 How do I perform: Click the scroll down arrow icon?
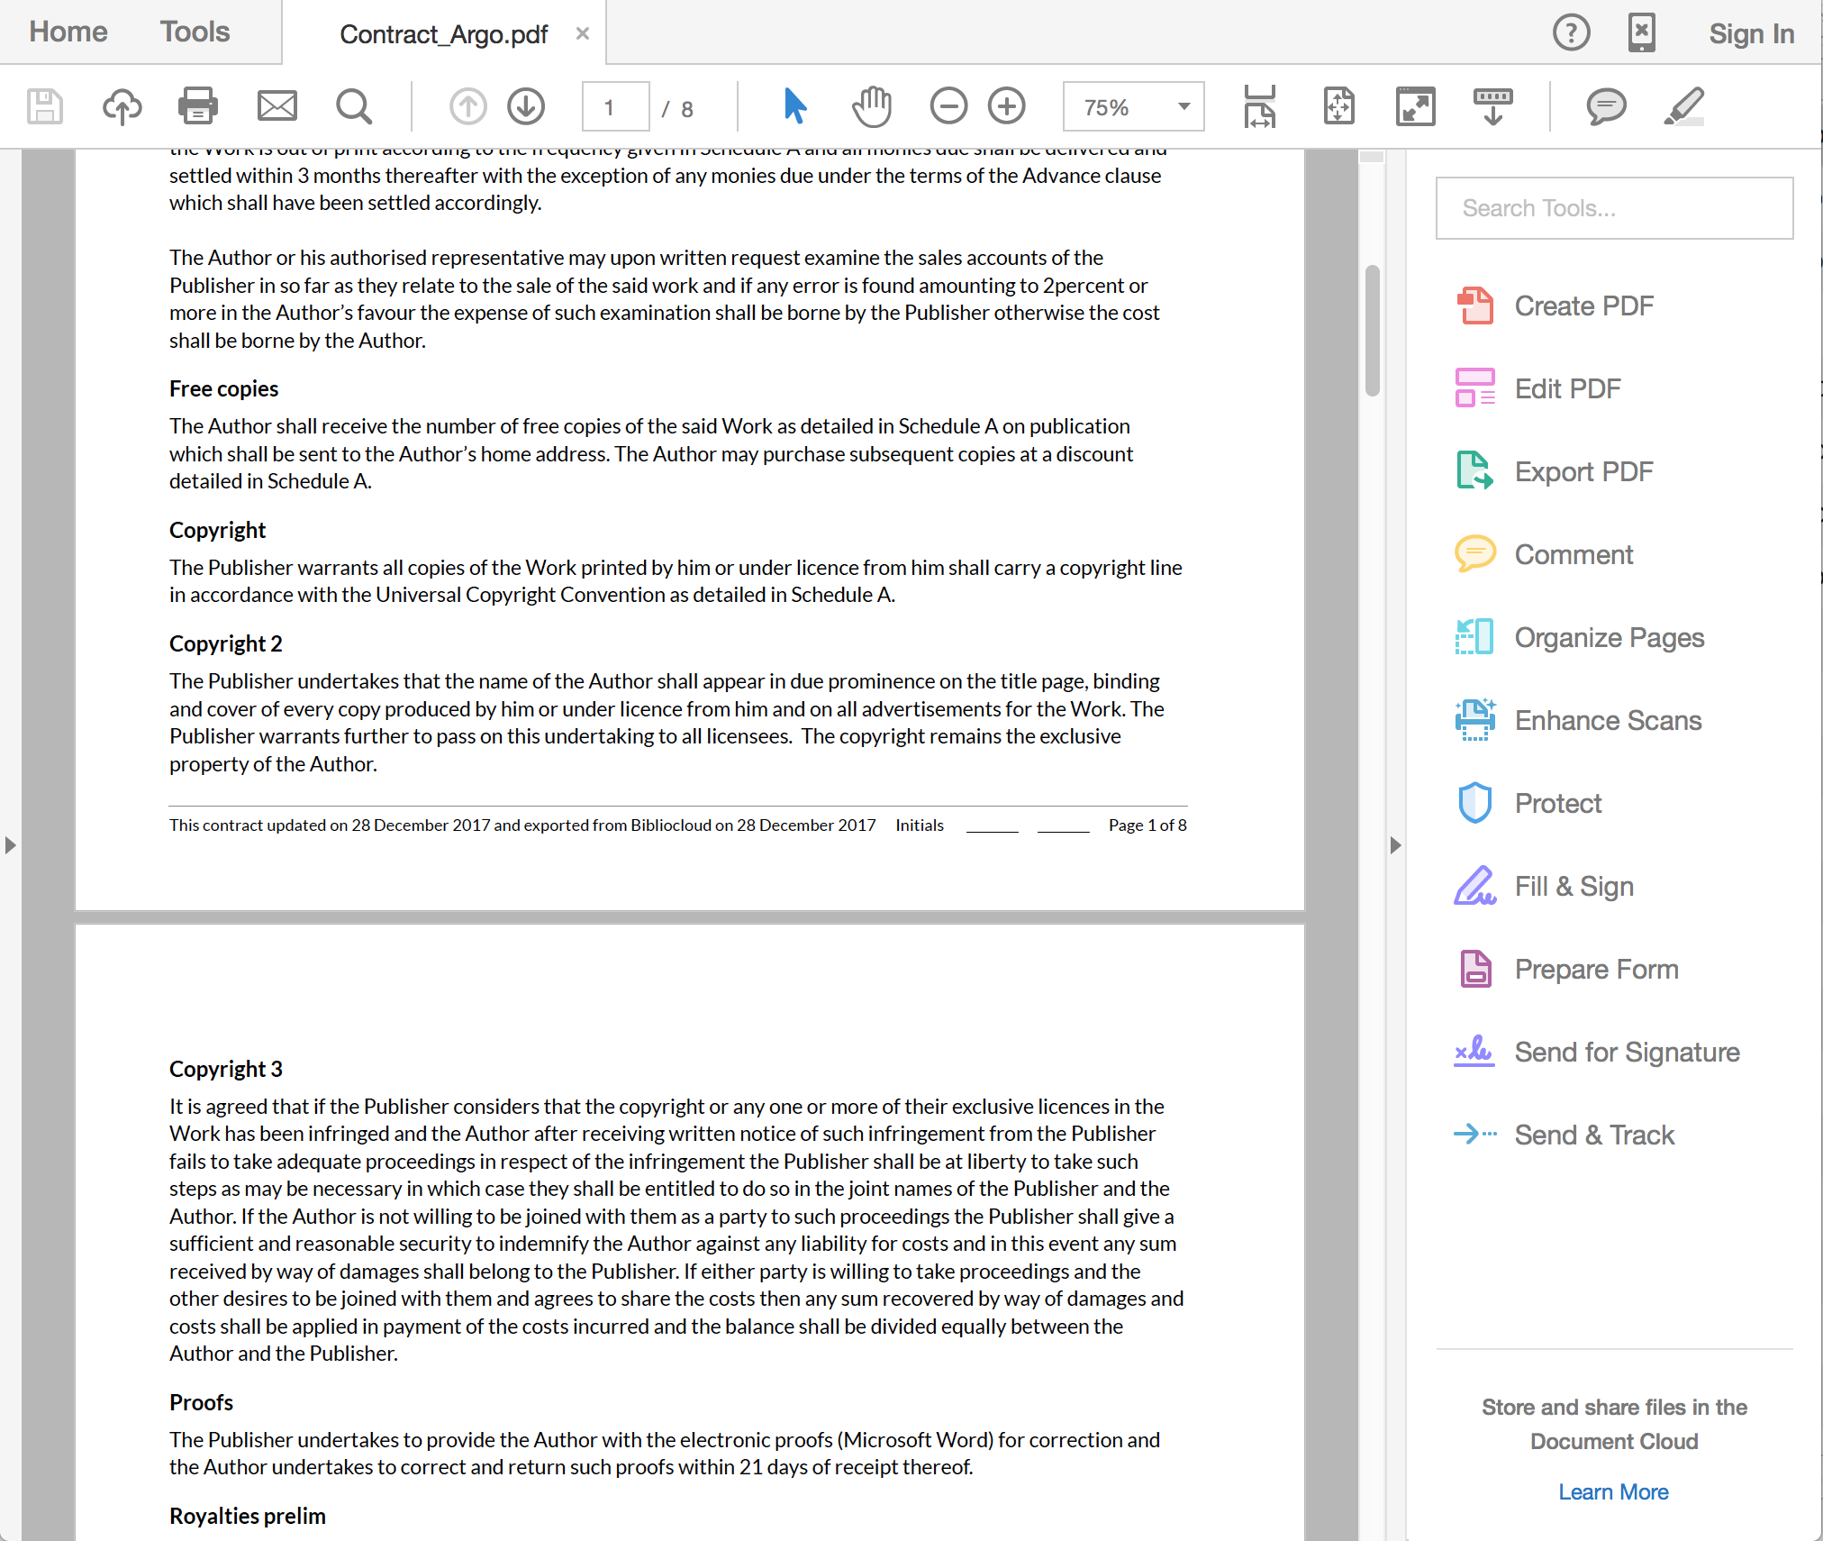[x=527, y=105]
